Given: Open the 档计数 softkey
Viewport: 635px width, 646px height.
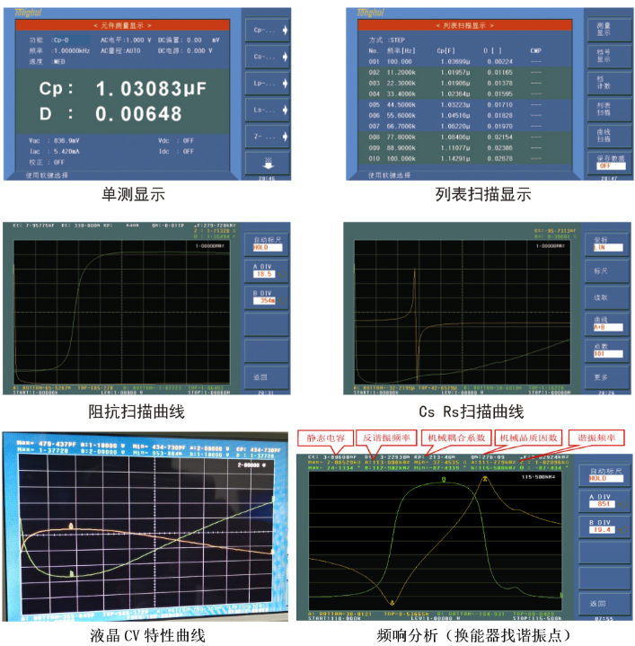Looking at the screenshot, I should [609, 83].
